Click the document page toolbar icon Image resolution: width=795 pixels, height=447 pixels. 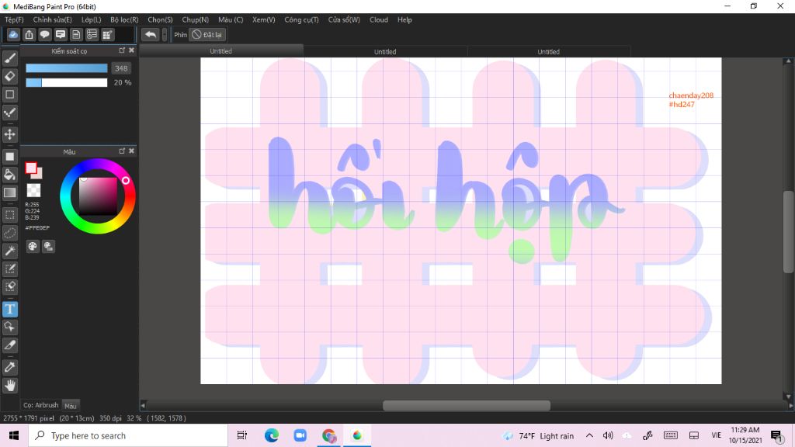(x=76, y=34)
